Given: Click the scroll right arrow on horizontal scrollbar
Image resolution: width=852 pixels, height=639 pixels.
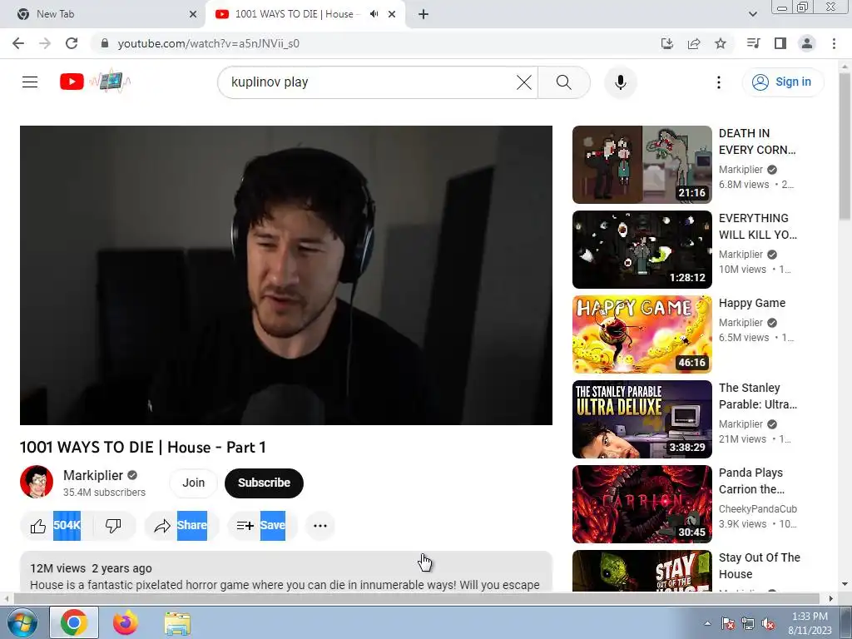Looking at the screenshot, I should pos(830,598).
